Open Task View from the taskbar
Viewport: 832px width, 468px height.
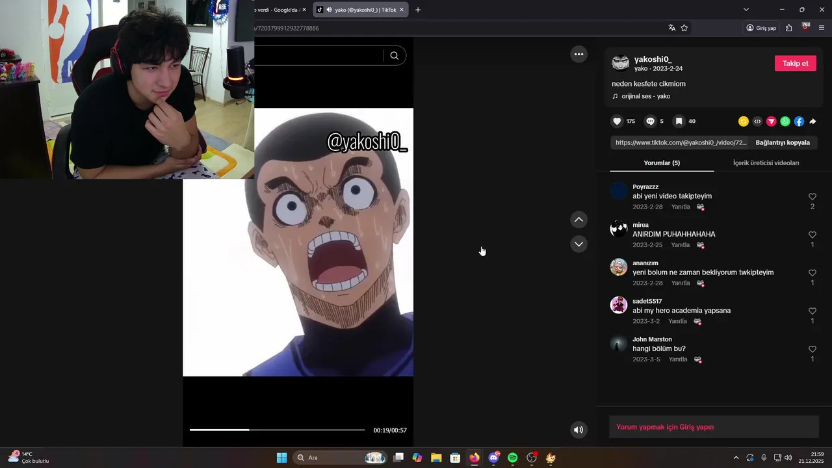coord(398,458)
